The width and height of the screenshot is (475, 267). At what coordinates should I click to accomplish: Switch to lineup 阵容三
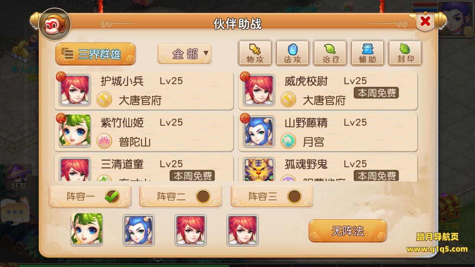pyautogui.click(x=272, y=196)
